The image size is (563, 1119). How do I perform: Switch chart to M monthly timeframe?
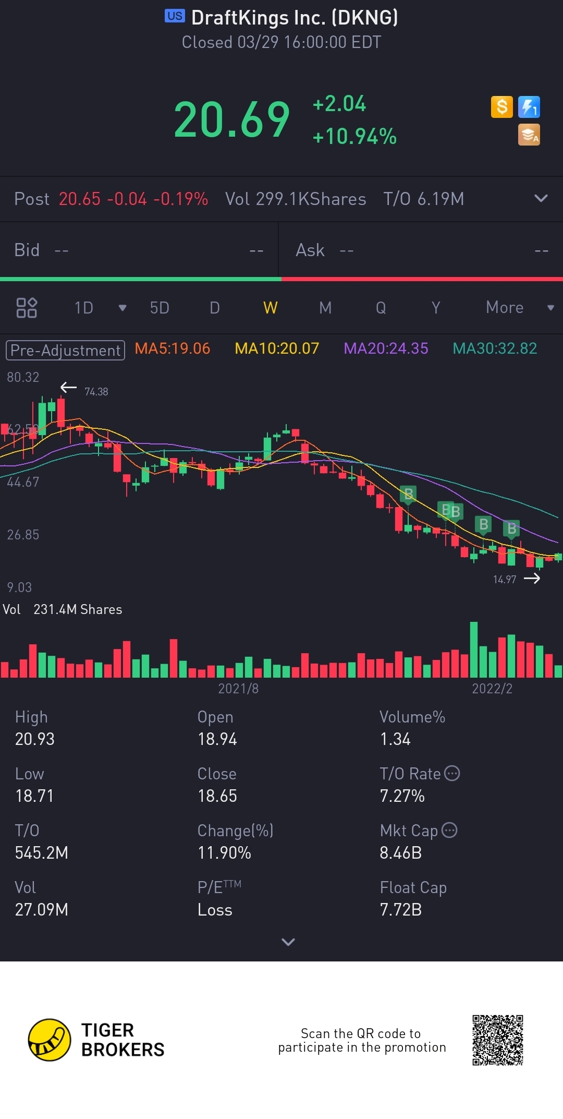click(325, 308)
